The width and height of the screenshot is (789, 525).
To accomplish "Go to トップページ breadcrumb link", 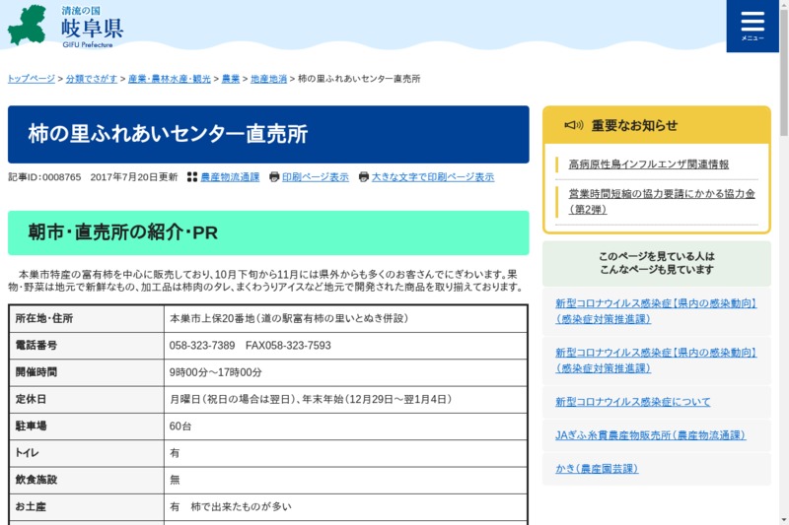I will click(x=32, y=79).
